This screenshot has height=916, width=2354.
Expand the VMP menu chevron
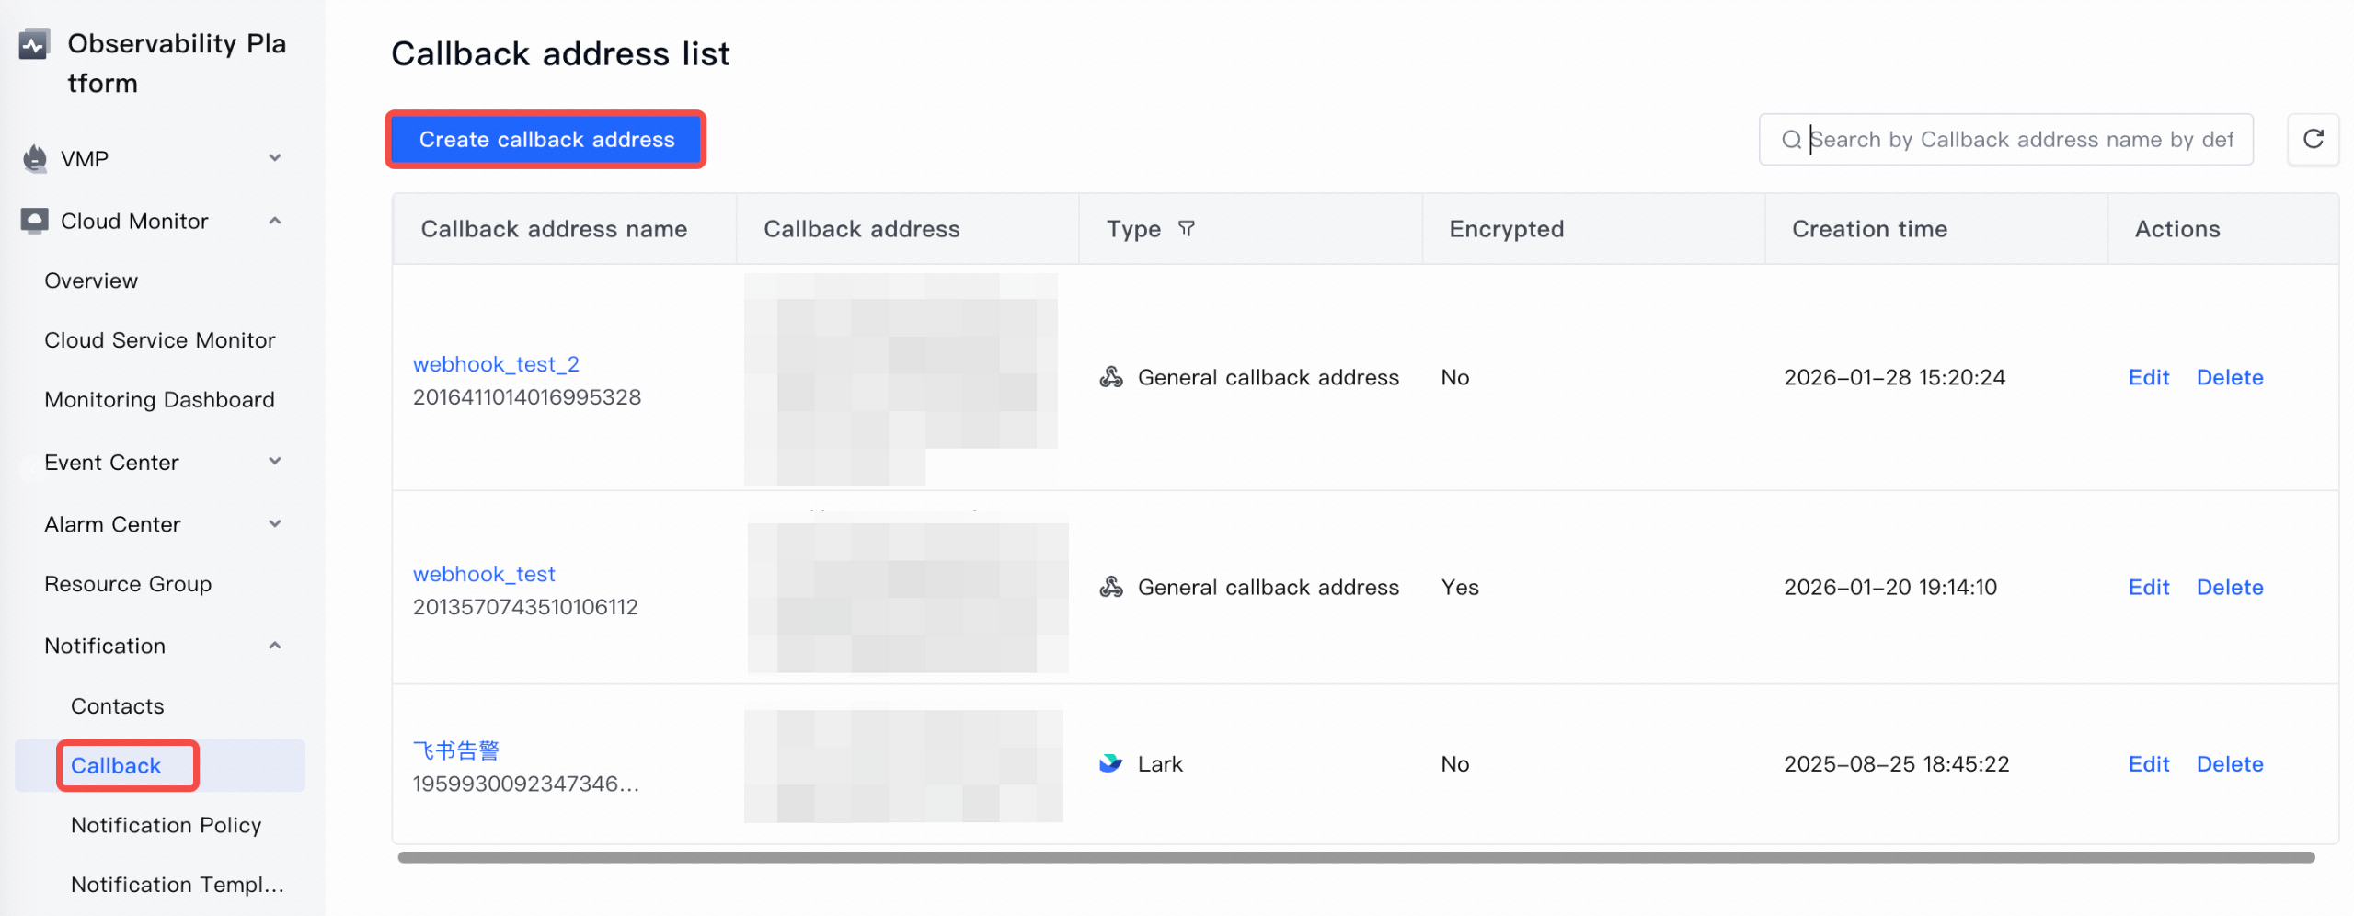point(274,158)
